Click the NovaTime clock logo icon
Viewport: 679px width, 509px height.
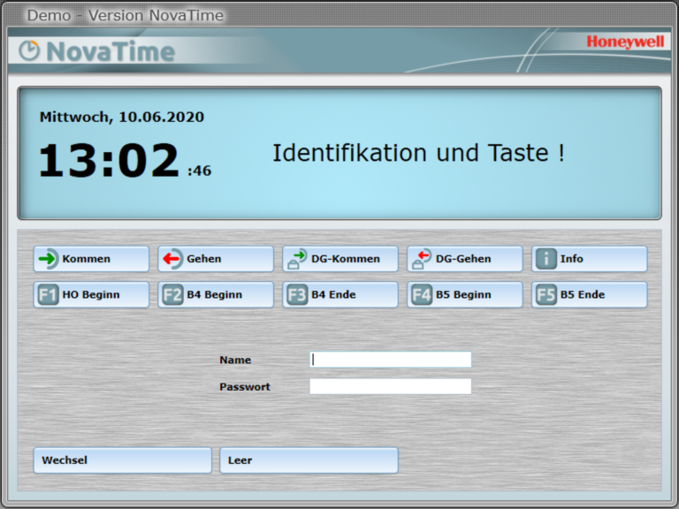(x=29, y=50)
